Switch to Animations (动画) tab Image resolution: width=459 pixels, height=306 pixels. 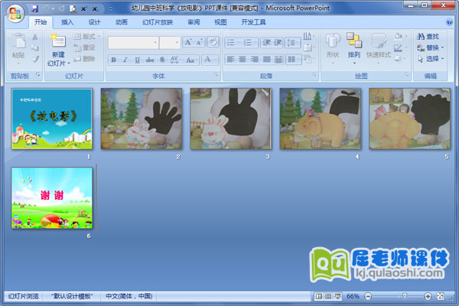pos(121,22)
